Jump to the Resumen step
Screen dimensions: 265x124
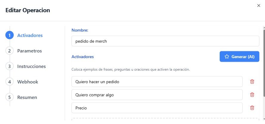(27, 97)
